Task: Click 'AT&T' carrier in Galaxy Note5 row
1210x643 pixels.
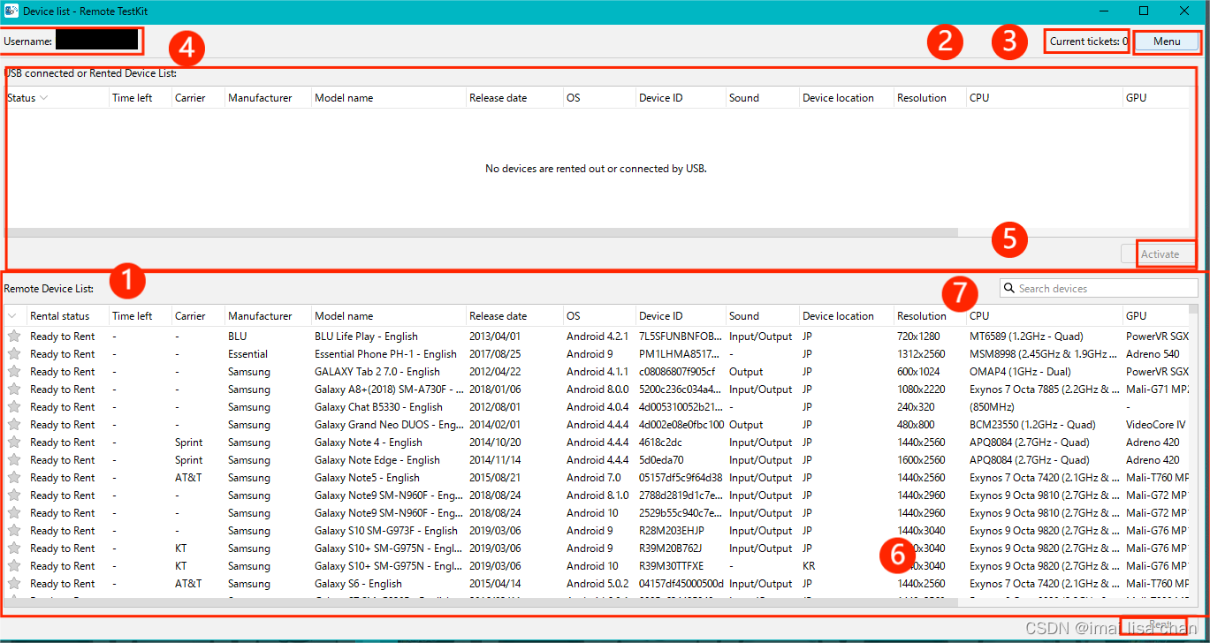Action: pos(188,477)
